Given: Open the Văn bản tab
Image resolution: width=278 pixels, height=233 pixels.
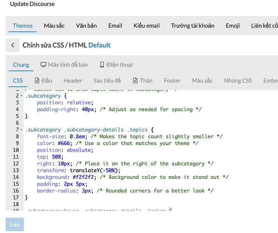Looking at the screenshot, I should pos(86,26).
